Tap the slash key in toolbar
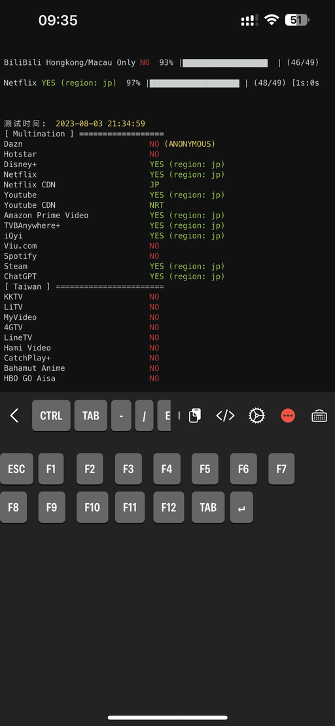This screenshot has width=335, height=726. [x=144, y=415]
